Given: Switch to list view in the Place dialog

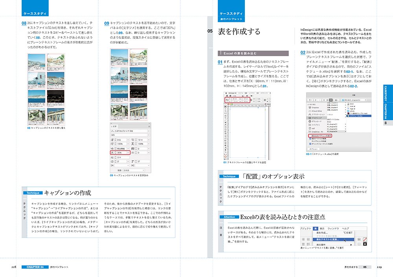Looking at the screenshot, I should tap(327, 100).
